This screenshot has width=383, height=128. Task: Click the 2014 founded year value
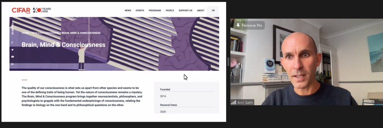coord(163,96)
